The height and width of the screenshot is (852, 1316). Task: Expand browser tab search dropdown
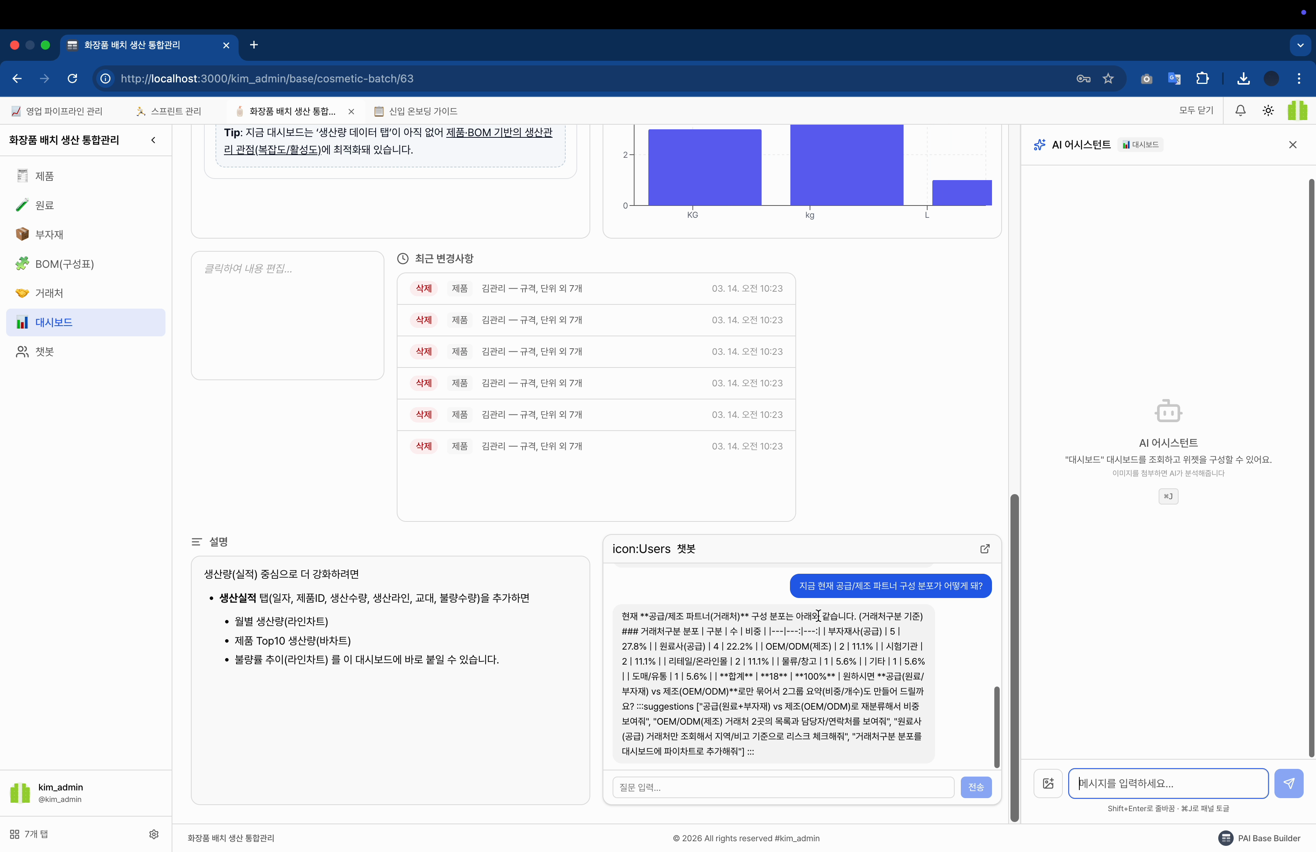1300,45
